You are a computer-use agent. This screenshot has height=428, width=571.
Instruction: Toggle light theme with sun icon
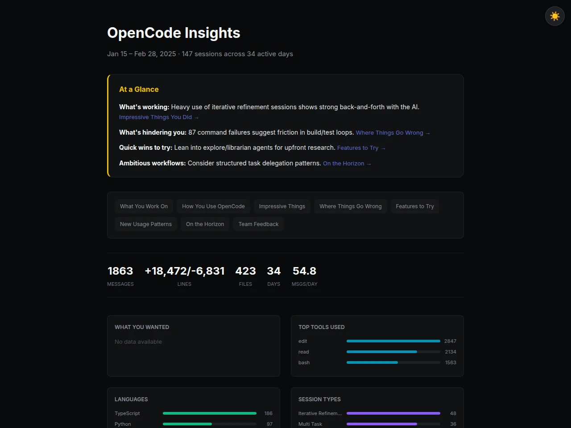pyautogui.click(x=555, y=16)
